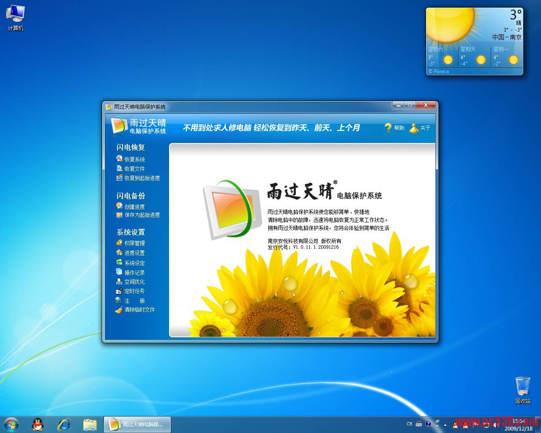
Task: Open 权限管理 permissions management
Action: click(131, 243)
